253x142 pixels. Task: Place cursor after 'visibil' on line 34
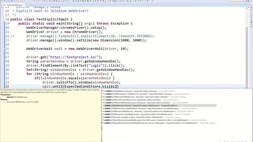click(x=117, y=86)
